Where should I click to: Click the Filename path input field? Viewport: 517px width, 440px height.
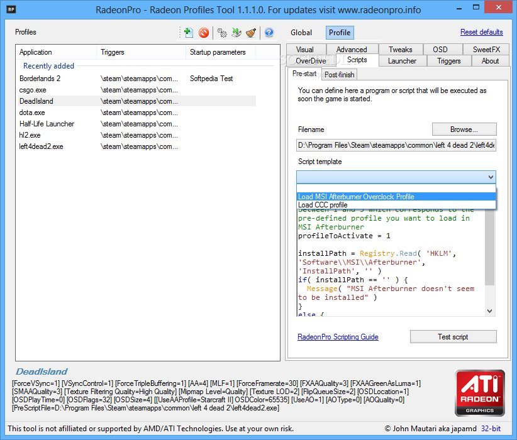pos(396,145)
